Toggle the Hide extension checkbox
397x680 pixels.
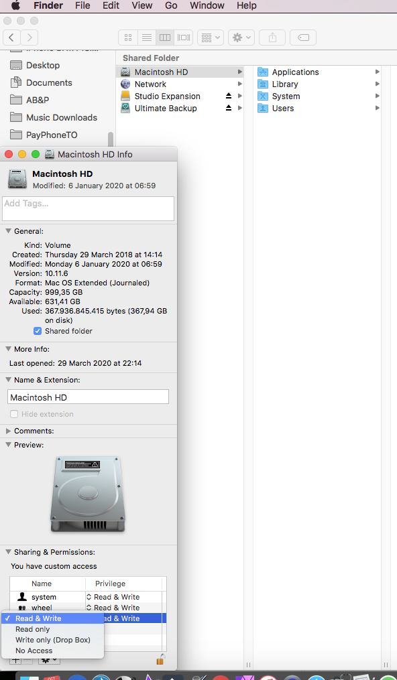pyautogui.click(x=14, y=414)
